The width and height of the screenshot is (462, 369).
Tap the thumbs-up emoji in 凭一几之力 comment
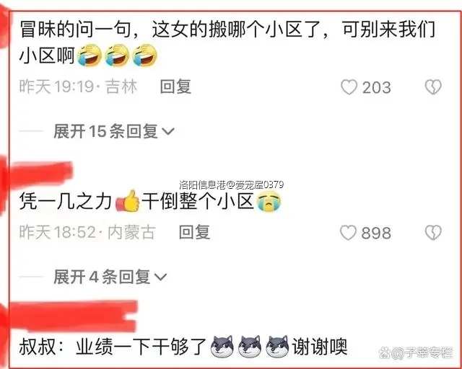pyautogui.click(x=128, y=201)
